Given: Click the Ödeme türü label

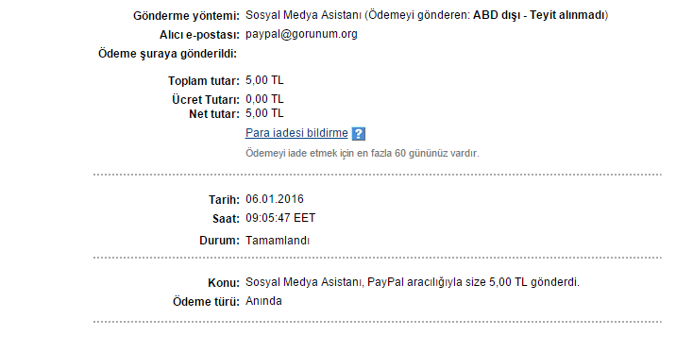Looking at the screenshot, I should (x=206, y=302).
